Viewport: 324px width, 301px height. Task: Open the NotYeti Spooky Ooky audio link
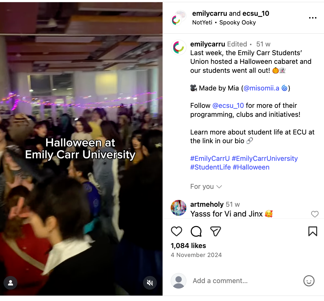[x=224, y=22]
